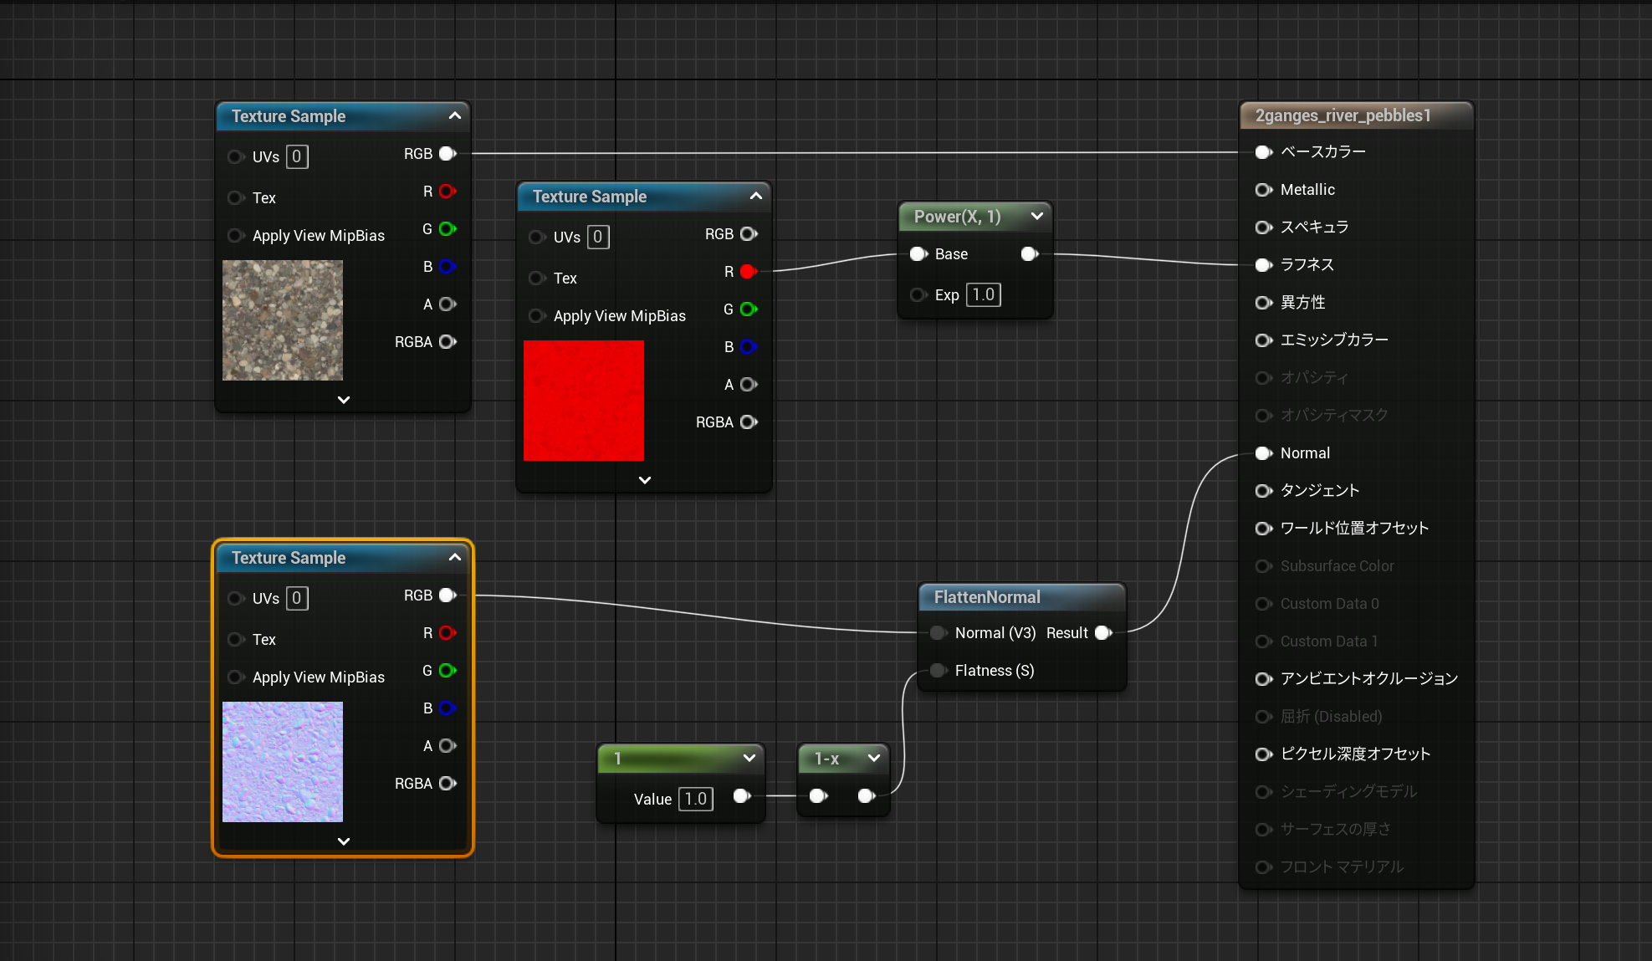Expand the 1-x node chevron
This screenshot has height=961, width=1652.
click(x=874, y=759)
